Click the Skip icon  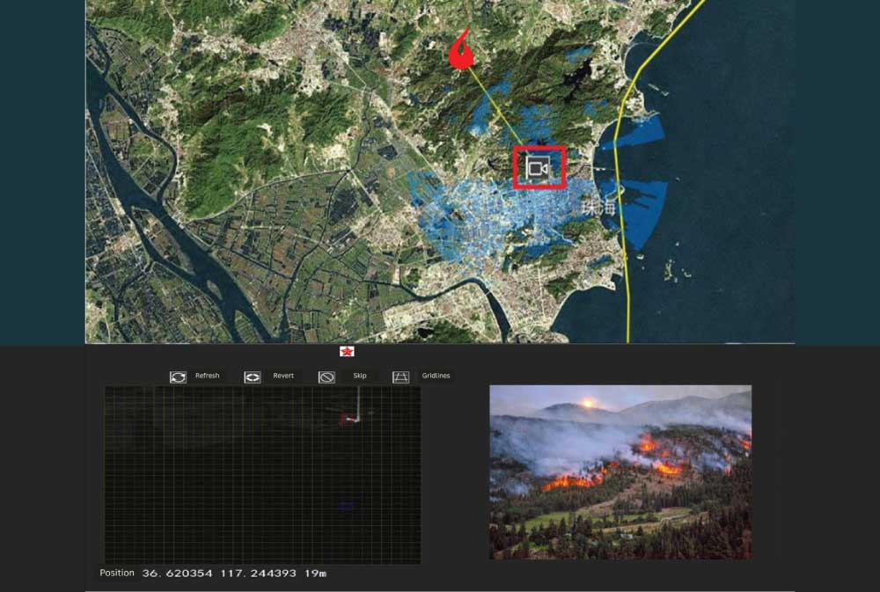coord(326,377)
